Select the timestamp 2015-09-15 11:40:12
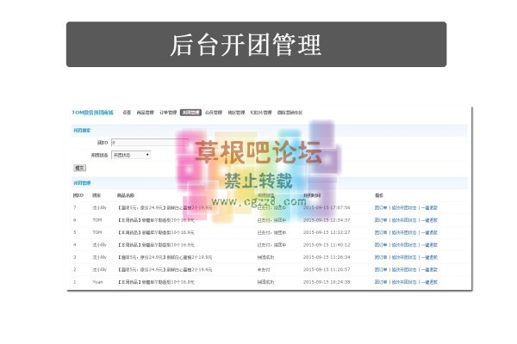 click(x=327, y=245)
